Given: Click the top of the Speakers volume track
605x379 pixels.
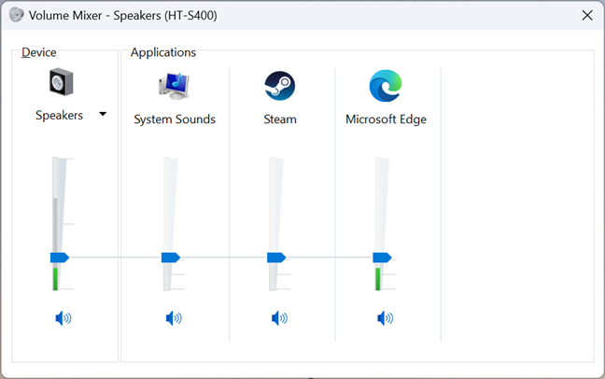Looking at the screenshot, I should [60, 161].
